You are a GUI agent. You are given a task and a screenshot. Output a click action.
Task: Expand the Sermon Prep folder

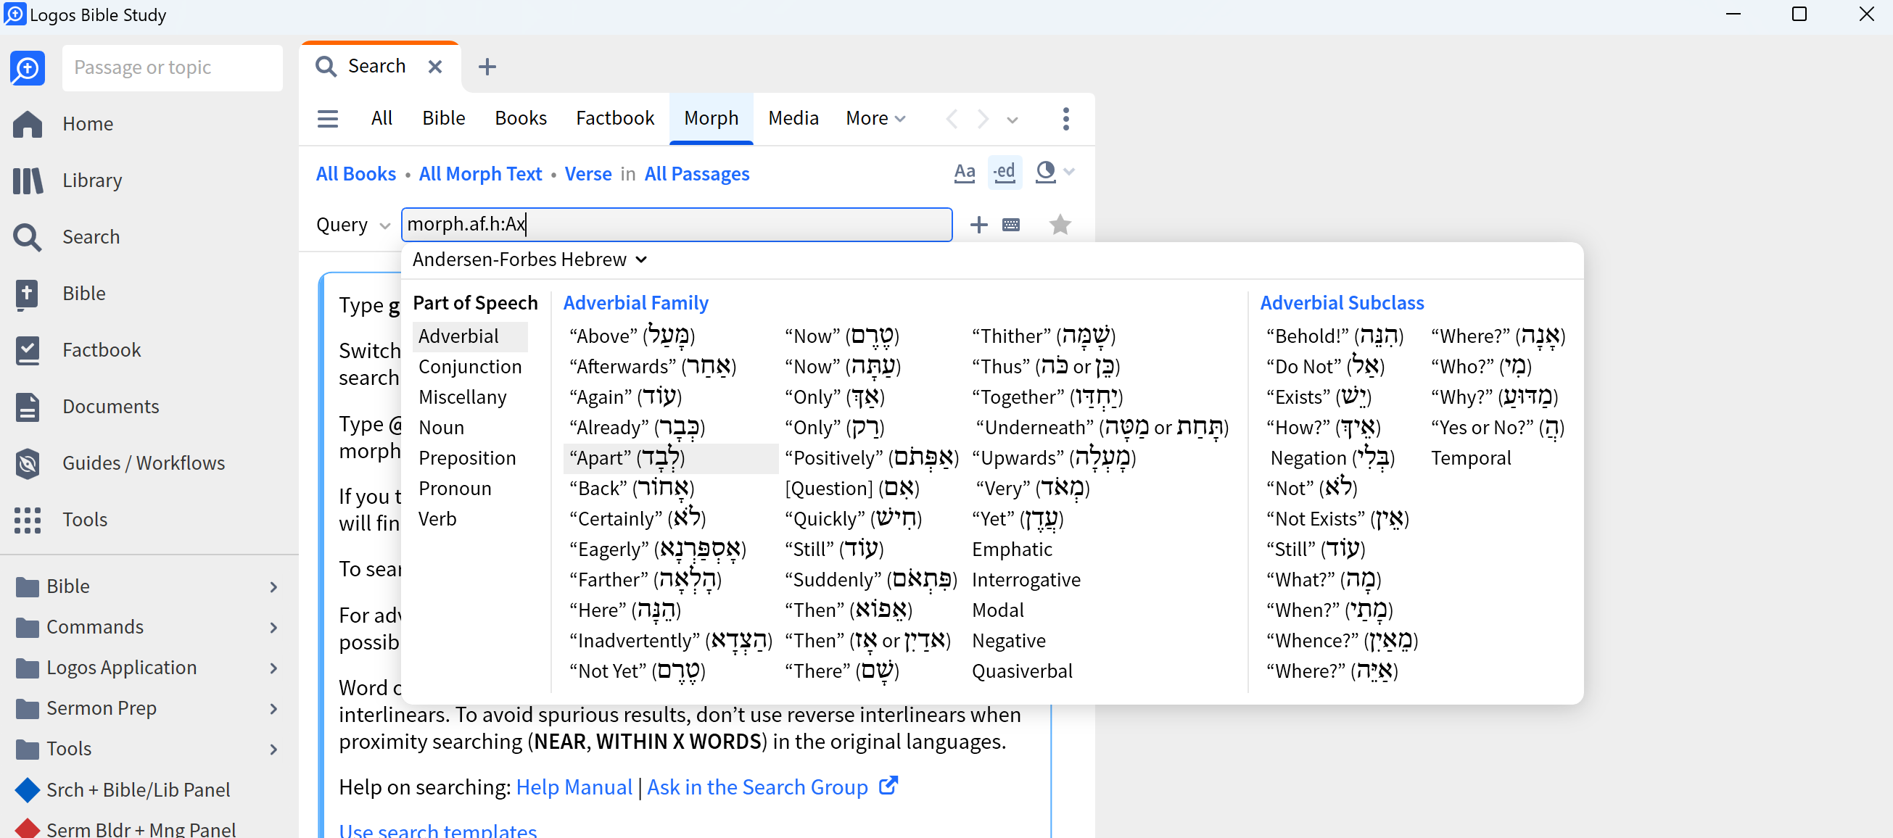tap(273, 708)
